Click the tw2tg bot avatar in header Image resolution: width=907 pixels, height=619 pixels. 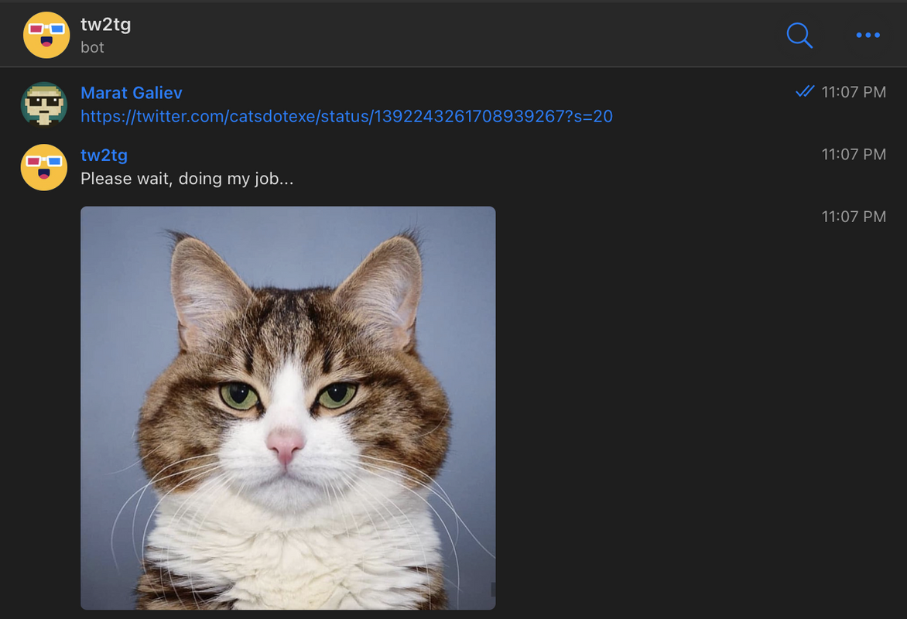pos(46,36)
